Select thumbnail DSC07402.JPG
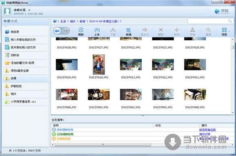 tap(131, 94)
